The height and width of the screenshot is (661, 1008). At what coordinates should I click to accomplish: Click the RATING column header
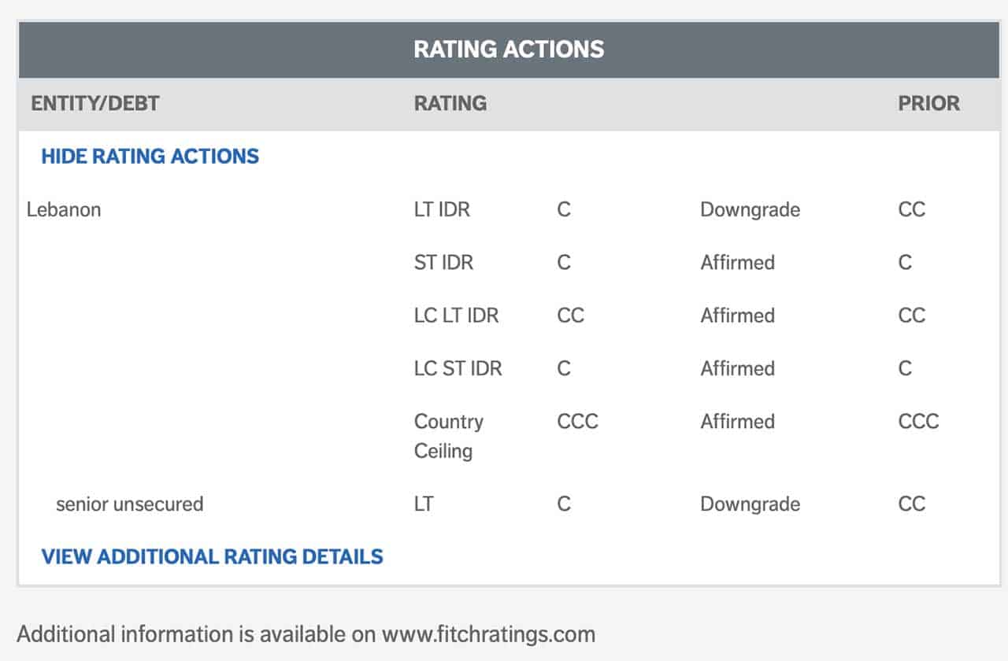[x=450, y=103]
